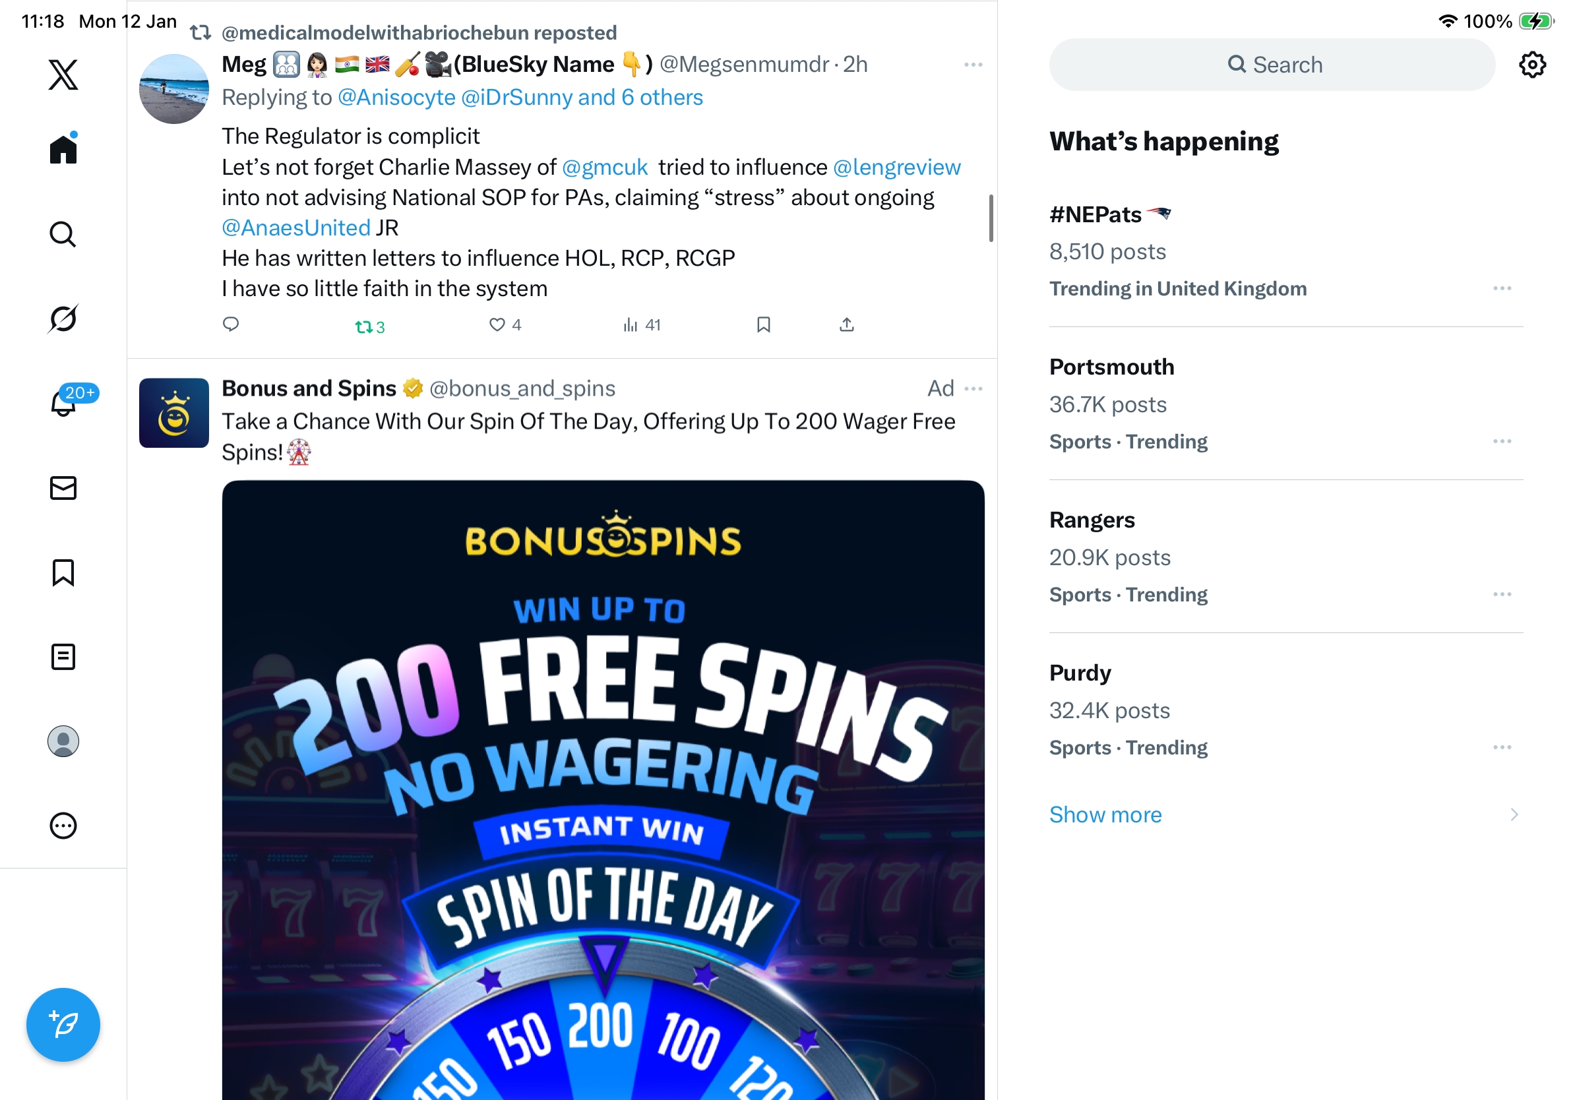
Task: Open more options for the Portsmouth trend
Action: 1502,442
